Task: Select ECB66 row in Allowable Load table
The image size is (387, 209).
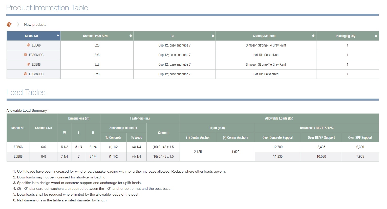Action: tap(18, 147)
